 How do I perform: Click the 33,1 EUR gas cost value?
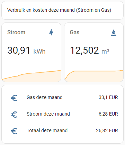(x=108, y=97)
